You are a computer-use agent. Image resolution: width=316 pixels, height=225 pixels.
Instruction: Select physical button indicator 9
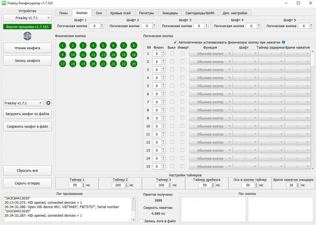tap(63, 55)
